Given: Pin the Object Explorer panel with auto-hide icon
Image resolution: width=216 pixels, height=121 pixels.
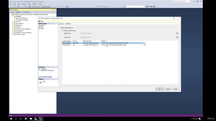Looking at the screenshot, I should (54, 10).
